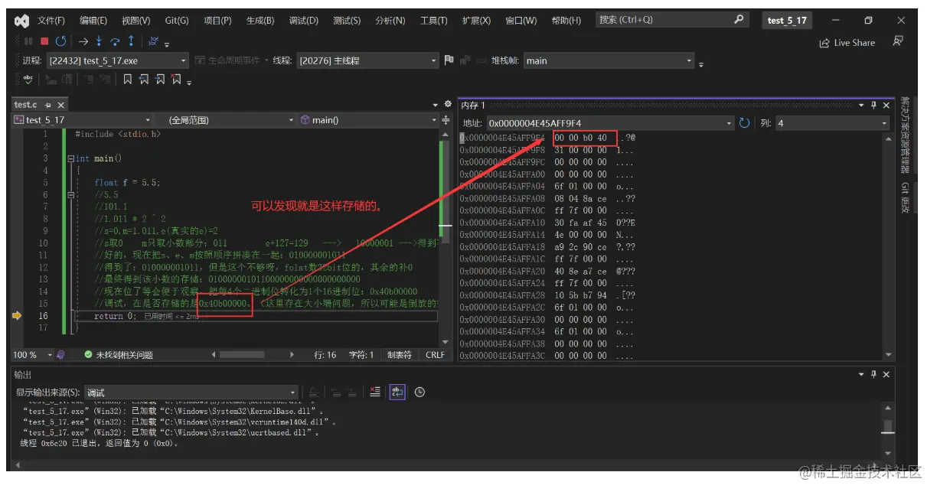Click the Visual Studio logo icon
The image size is (937, 495).
(21, 21)
